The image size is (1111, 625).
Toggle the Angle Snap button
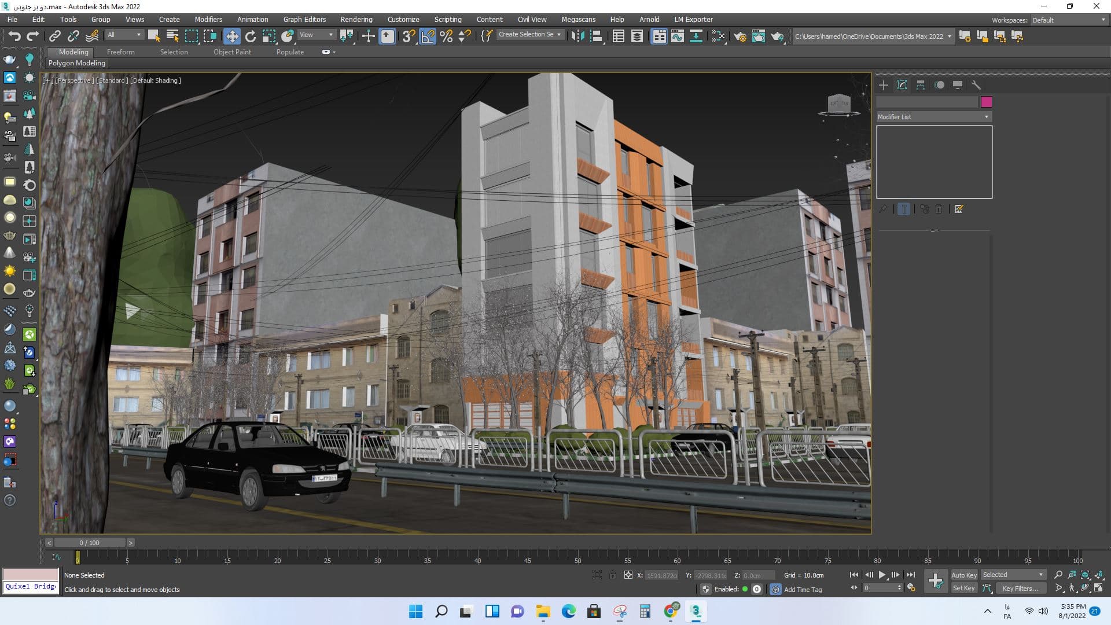(428, 36)
